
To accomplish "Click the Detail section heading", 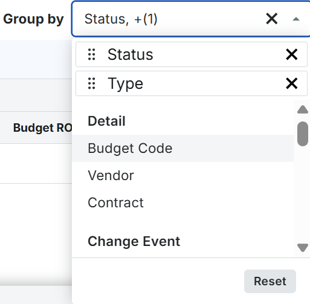I will click(106, 121).
